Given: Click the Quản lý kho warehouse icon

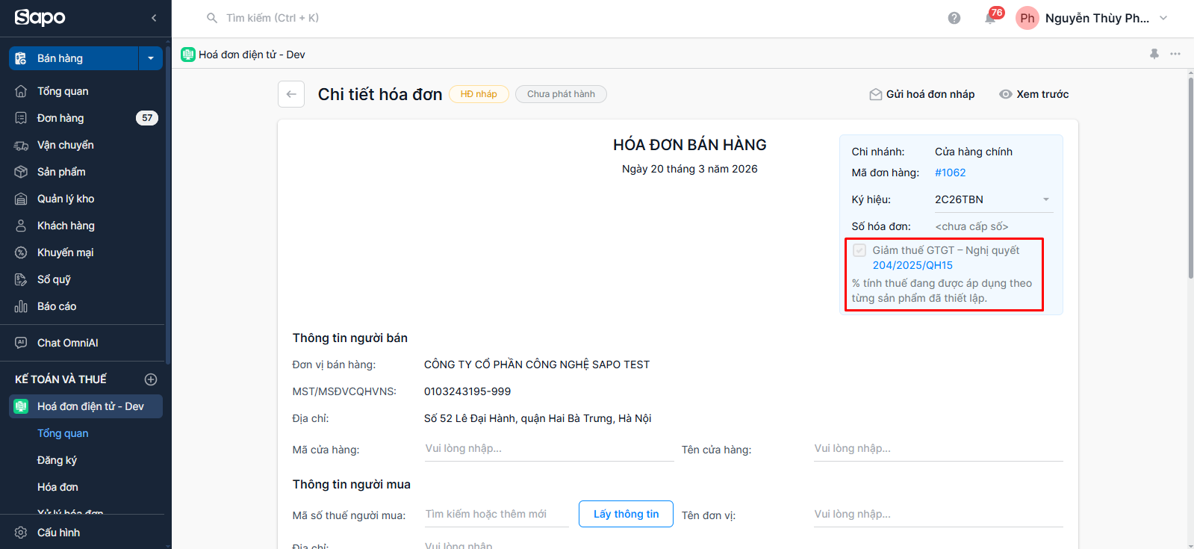Looking at the screenshot, I should pos(21,199).
